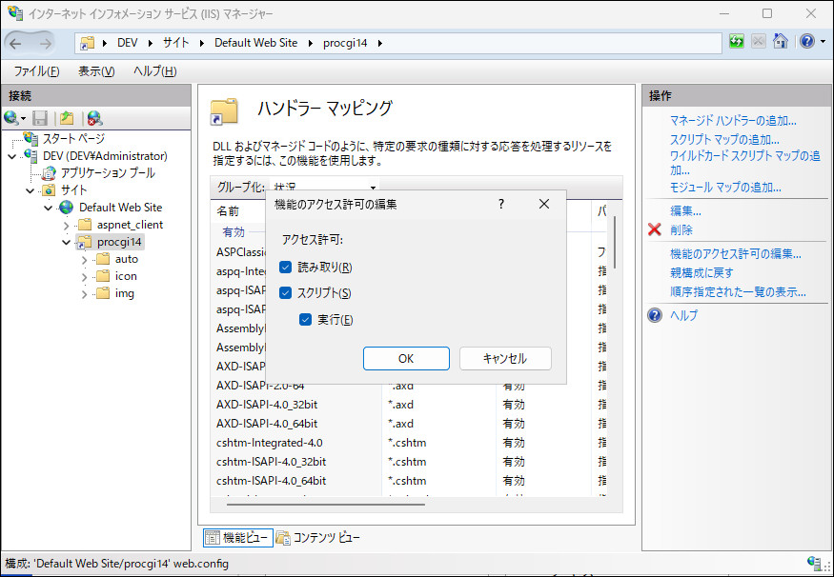
Task: Click the save disk icon in the connections toolbar
Action: point(40,117)
